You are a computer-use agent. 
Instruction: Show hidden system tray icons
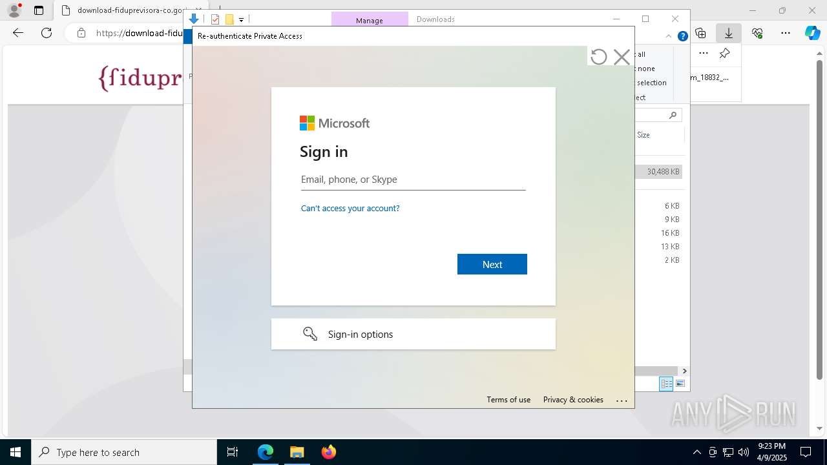tap(696, 452)
